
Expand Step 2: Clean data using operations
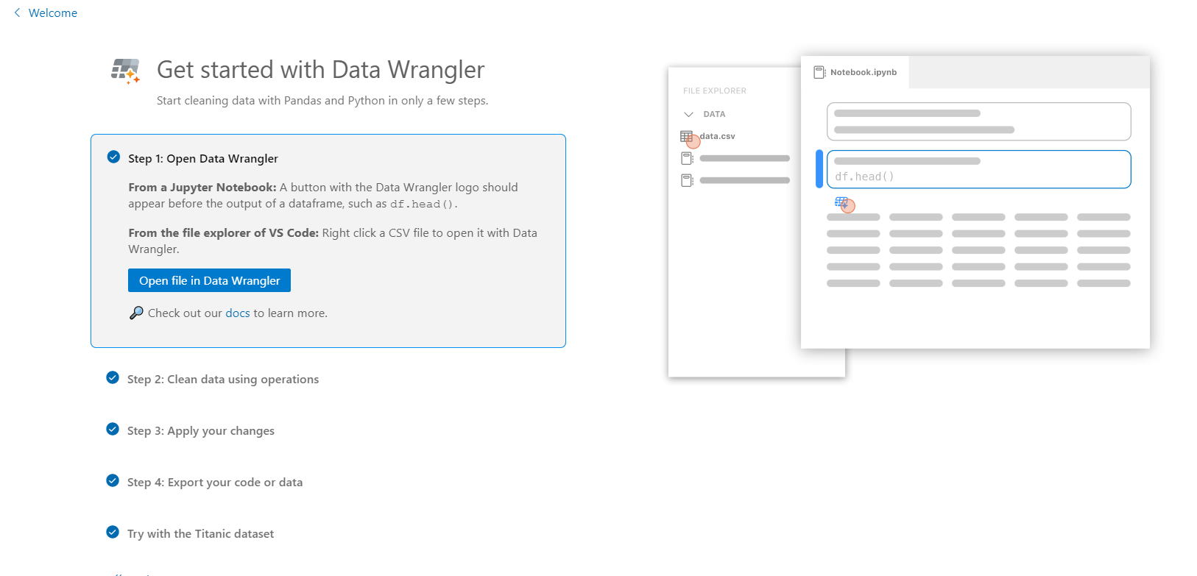pos(222,379)
